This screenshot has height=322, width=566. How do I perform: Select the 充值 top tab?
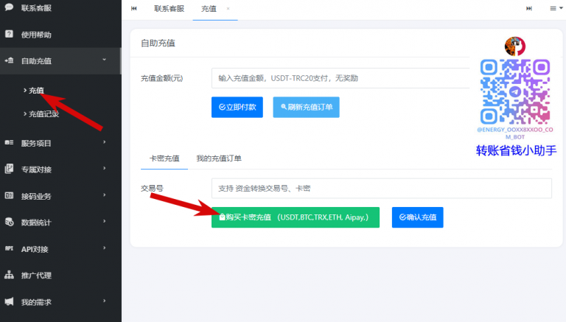[209, 9]
